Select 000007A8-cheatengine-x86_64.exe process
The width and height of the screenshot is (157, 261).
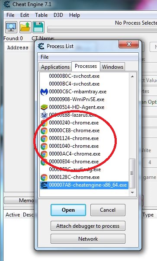click(x=84, y=185)
